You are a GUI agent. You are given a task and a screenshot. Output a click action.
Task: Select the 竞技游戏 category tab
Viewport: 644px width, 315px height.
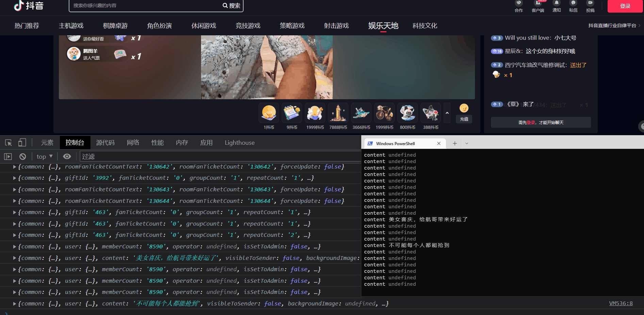[x=248, y=25]
